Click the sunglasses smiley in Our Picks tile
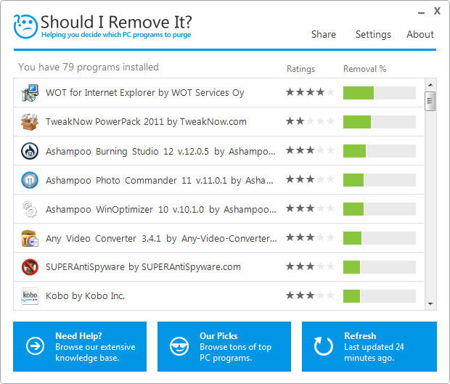The image size is (450, 384). [x=179, y=346]
